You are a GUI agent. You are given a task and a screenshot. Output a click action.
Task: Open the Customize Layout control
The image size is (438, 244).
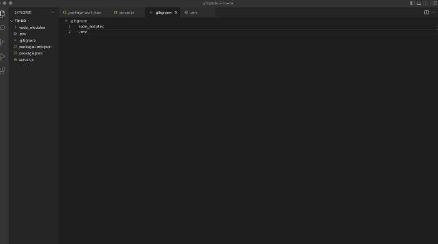(x=435, y=3)
